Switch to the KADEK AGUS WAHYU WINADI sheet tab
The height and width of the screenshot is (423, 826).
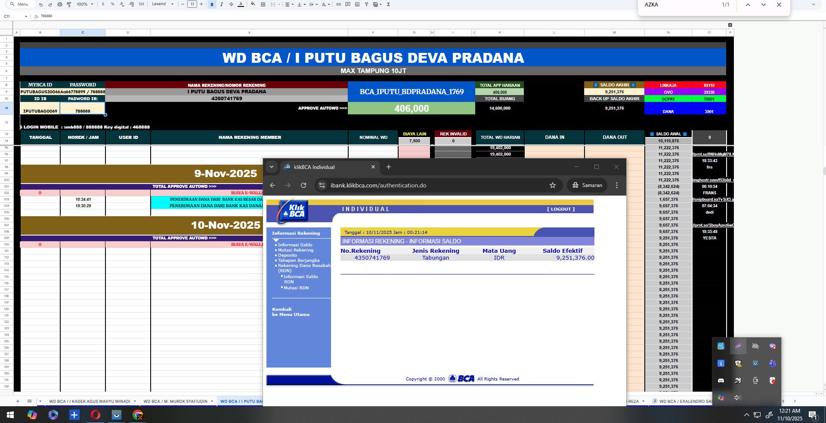pos(90,402)
